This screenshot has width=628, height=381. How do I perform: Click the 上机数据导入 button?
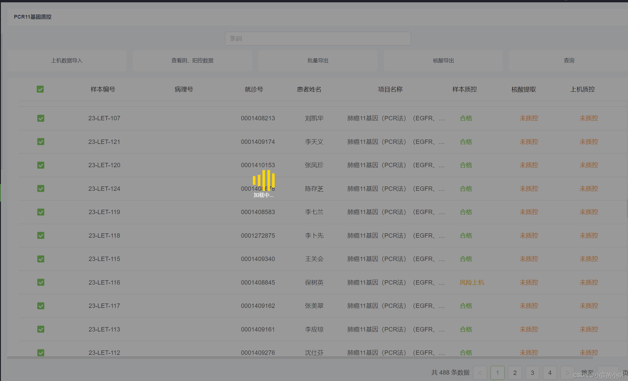(x=67, y=61)
